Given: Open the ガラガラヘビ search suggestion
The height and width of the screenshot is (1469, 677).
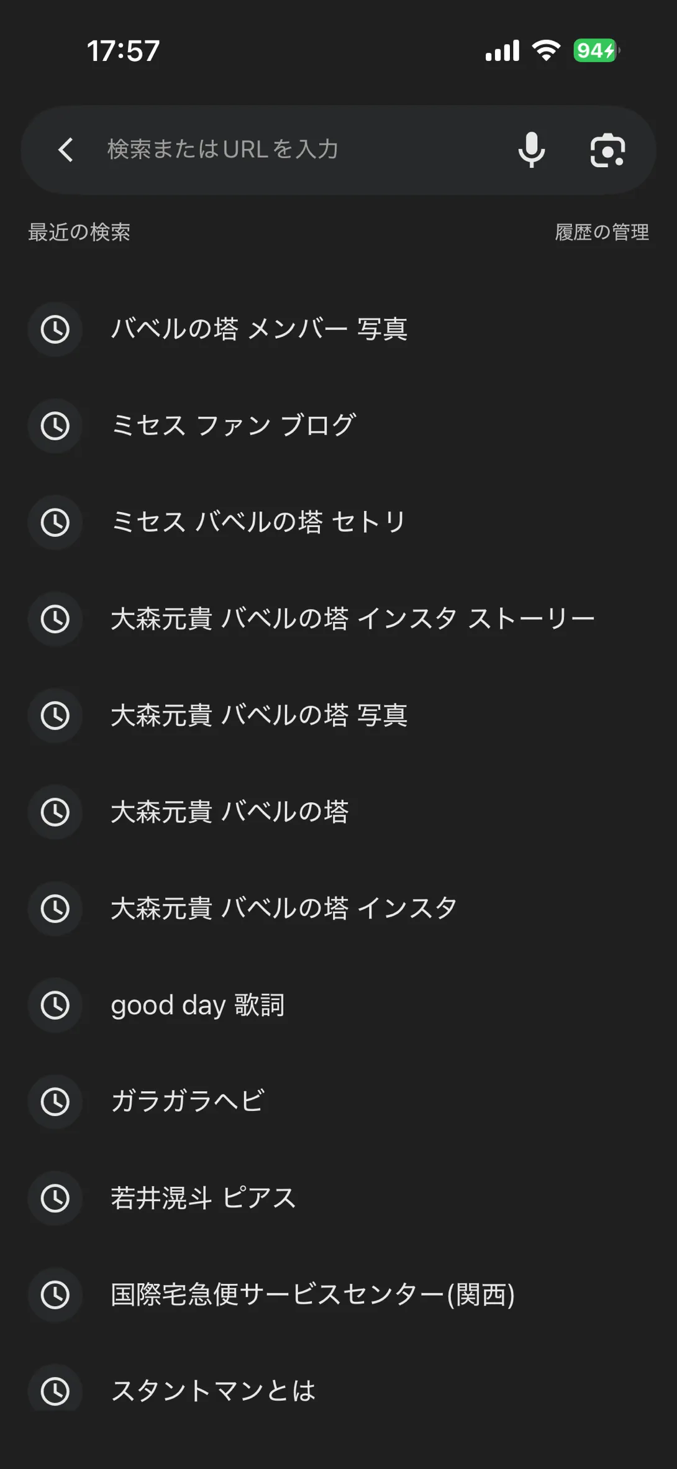Looking at the screenshot, I should (338, 1102).
